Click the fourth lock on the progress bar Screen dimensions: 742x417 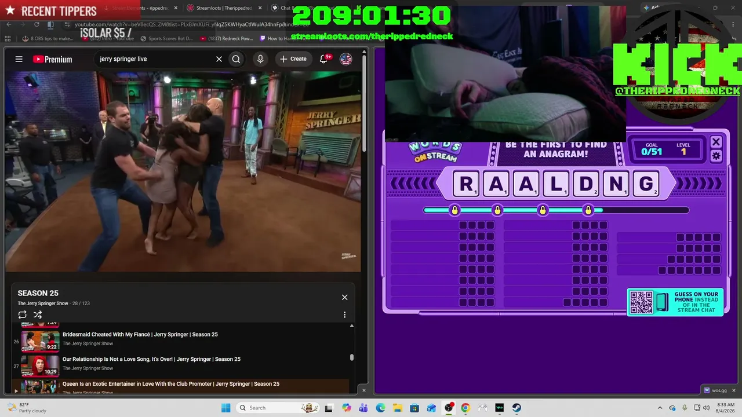(x=588, y=210)
